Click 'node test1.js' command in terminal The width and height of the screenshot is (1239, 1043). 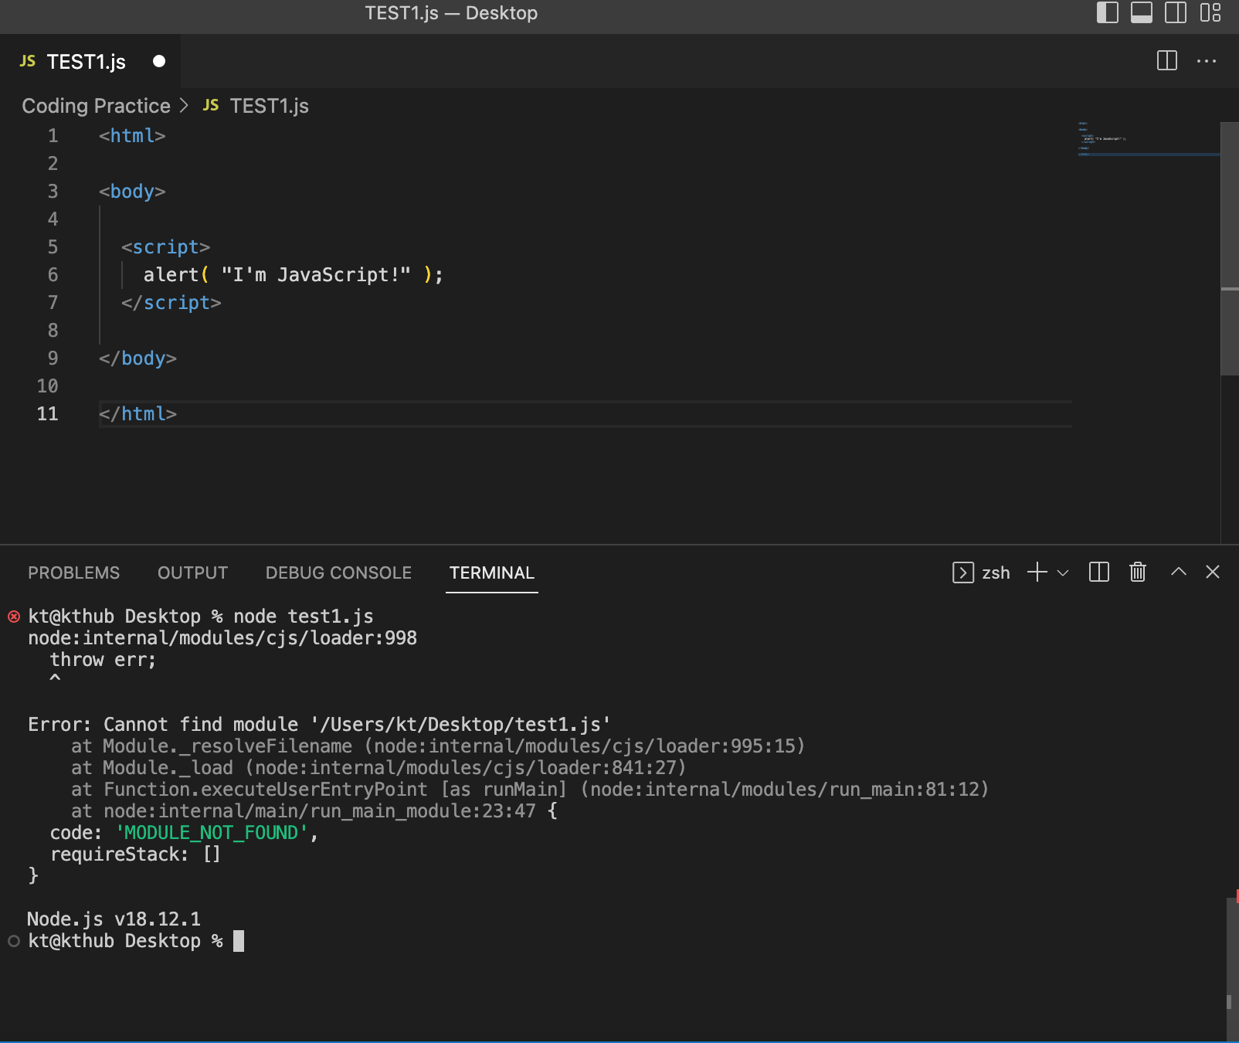pyautogui.click(x=304, y=617)
